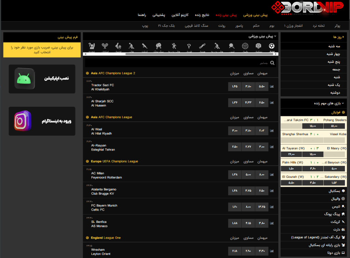Pick home odds ۱.۴۵ for Tractor Sazi
350x258 pixels.
[x=234, y=86]
